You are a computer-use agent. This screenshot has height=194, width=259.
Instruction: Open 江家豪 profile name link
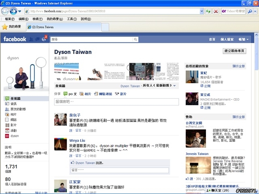[x=75, y=182]
